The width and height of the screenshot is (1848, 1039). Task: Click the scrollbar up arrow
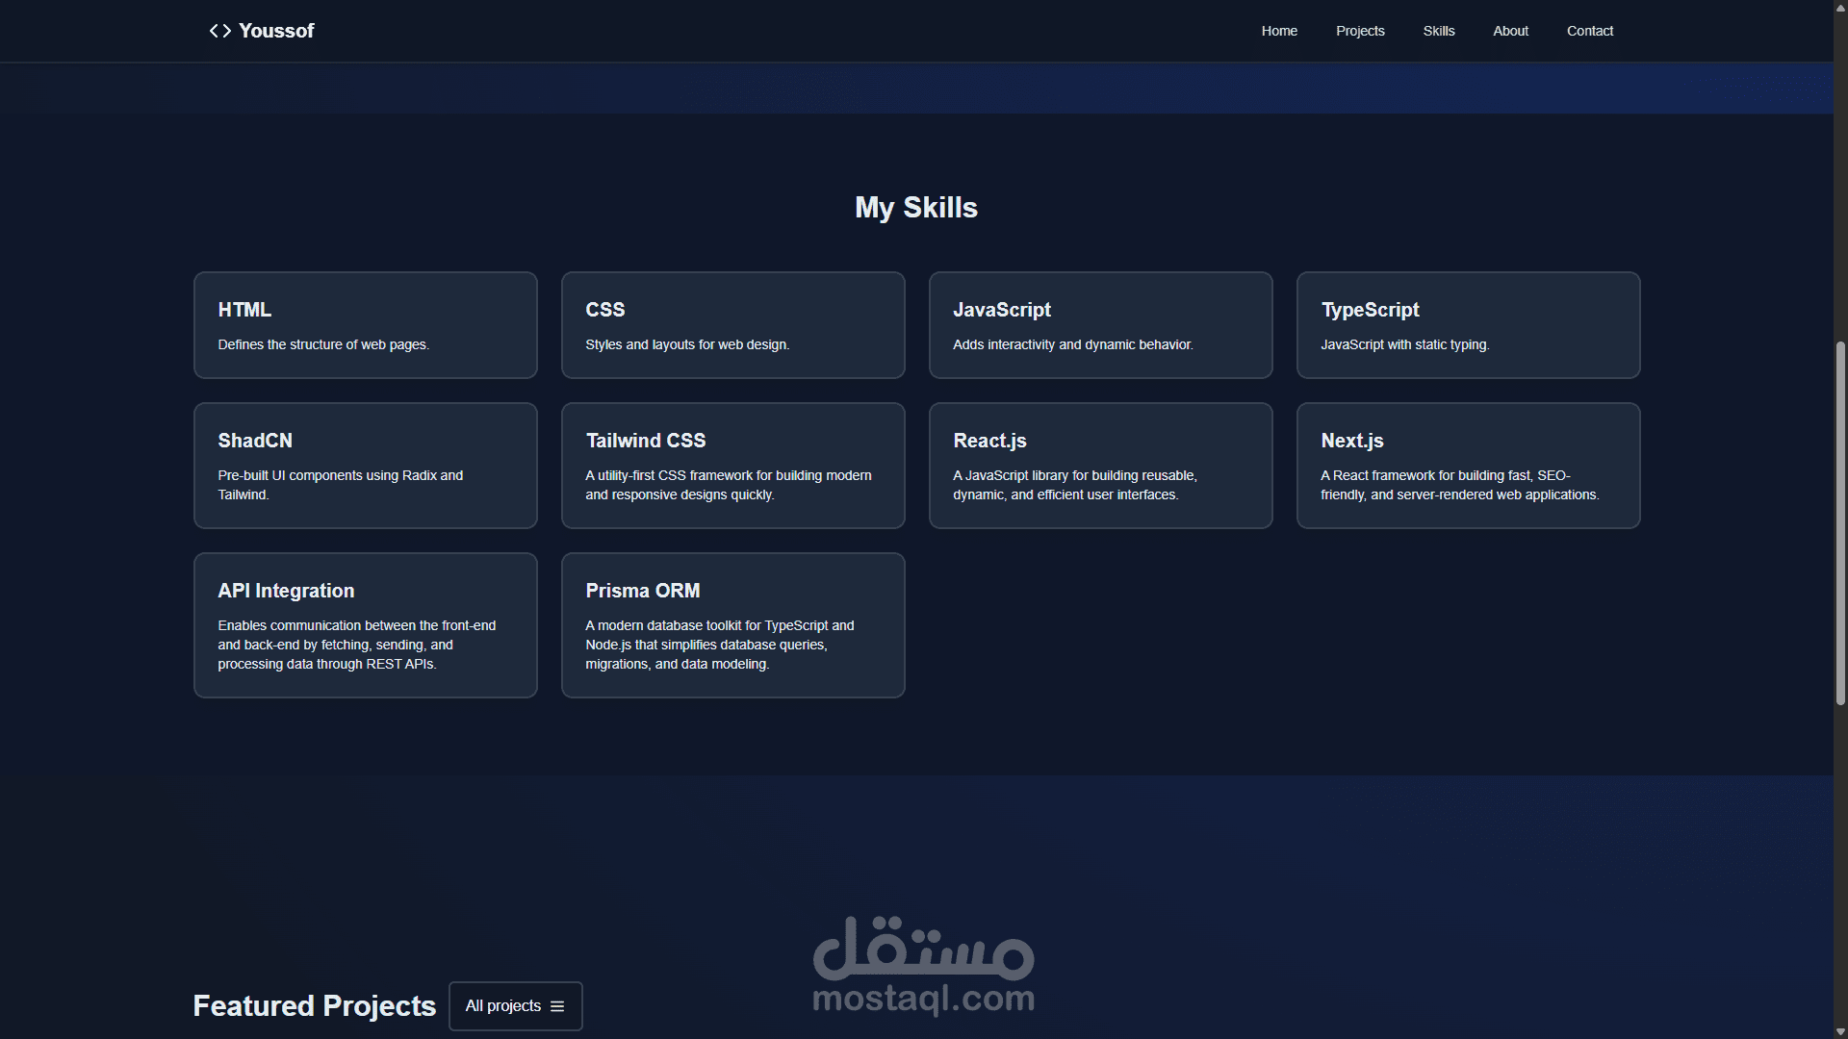tap(1840, 7)
